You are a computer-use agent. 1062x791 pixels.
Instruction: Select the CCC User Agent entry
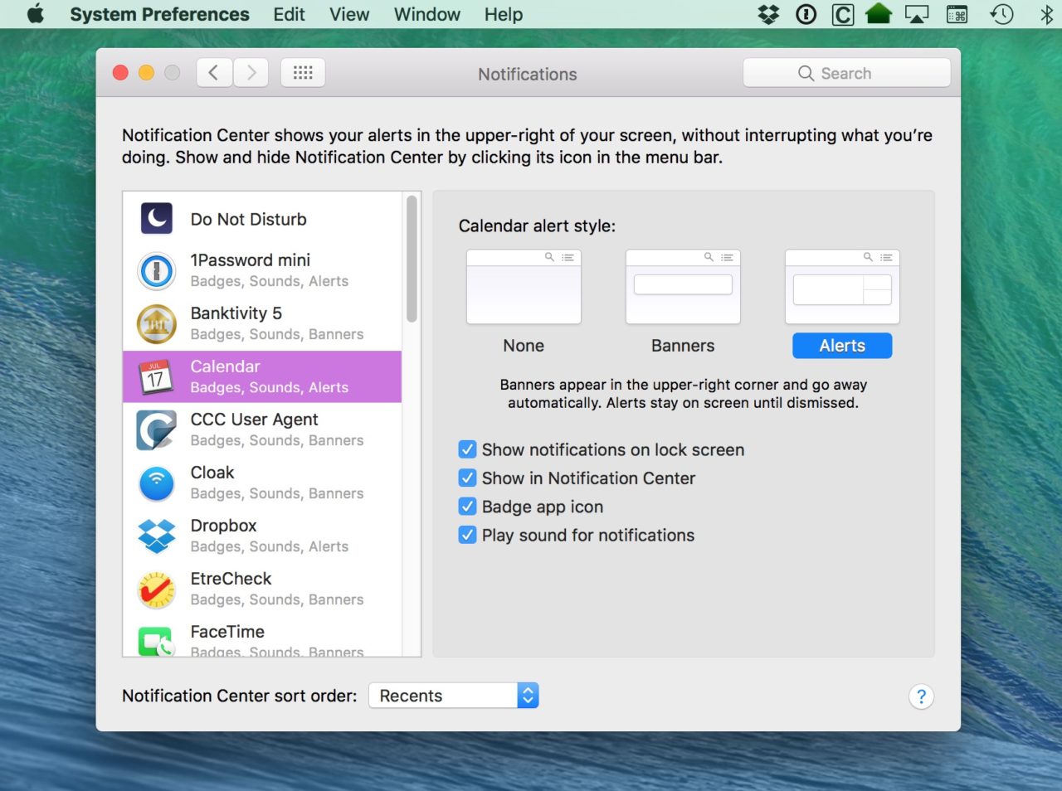262,430
